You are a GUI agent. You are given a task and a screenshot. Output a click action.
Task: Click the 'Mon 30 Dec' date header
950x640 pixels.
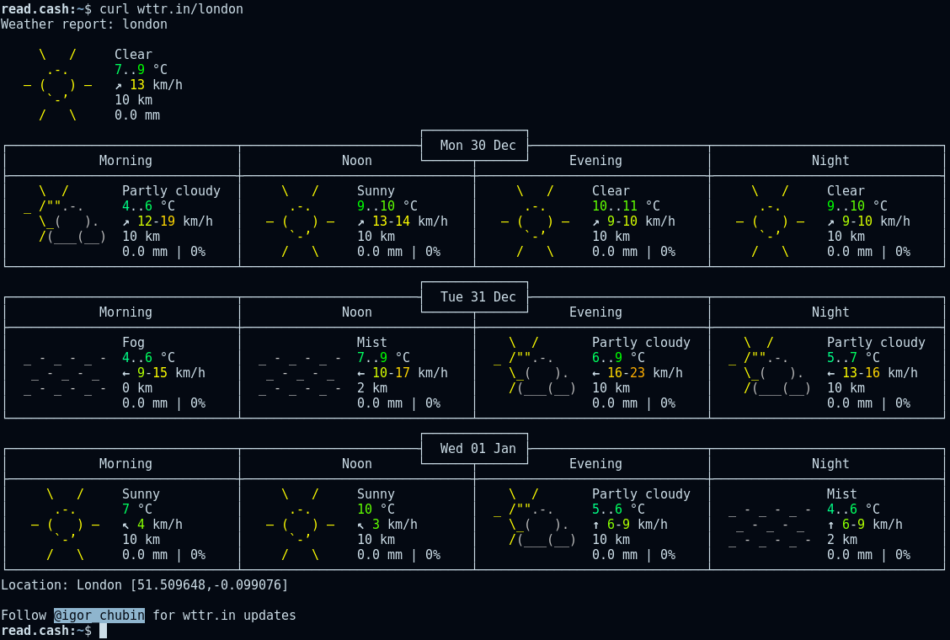[x=478, y=146]
